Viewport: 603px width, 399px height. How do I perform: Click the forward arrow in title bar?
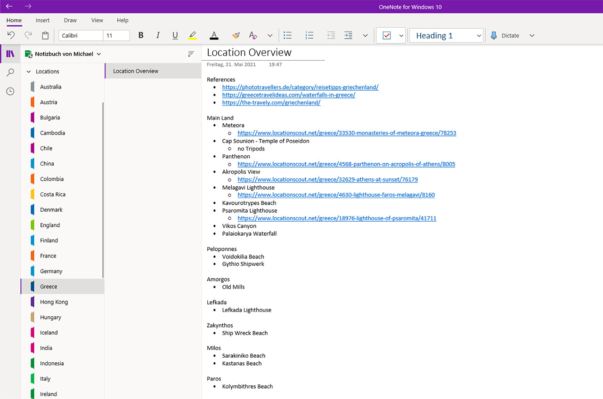point(28,7)
